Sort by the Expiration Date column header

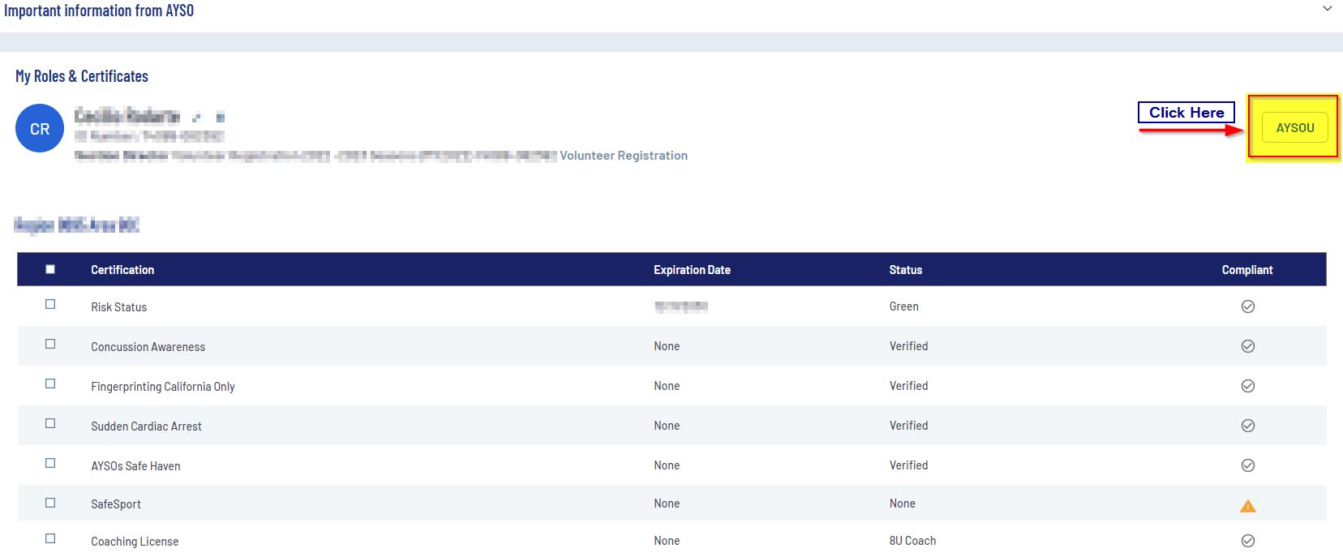692,270
